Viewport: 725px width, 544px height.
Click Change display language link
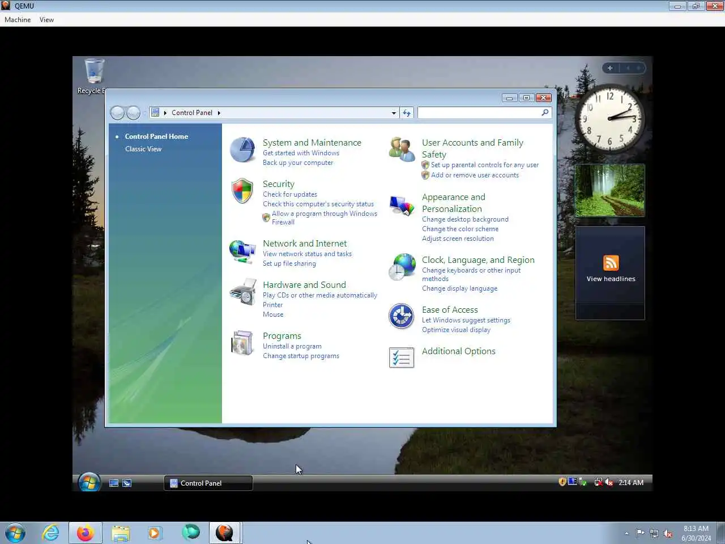click(x=459, y=288)
